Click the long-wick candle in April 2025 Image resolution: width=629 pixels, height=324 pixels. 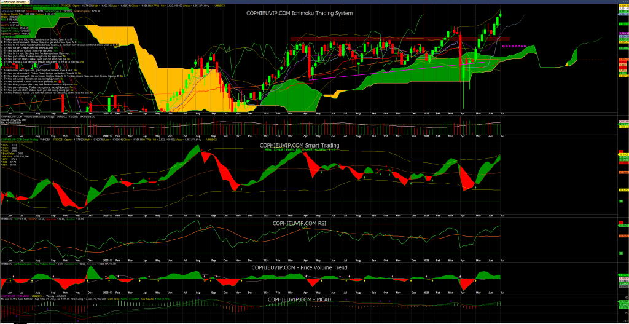pyautogui.click(x=463, y=70)
